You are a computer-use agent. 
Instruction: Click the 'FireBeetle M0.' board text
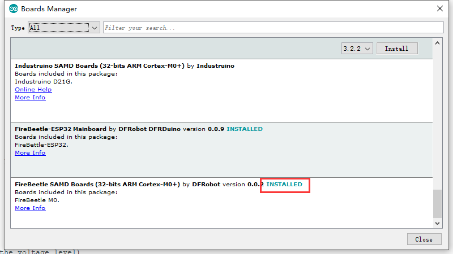[x=37, y=200]
